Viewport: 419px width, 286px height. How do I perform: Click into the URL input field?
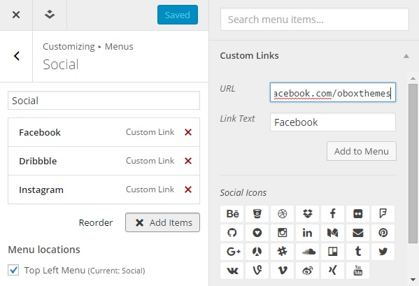[333, 92]
